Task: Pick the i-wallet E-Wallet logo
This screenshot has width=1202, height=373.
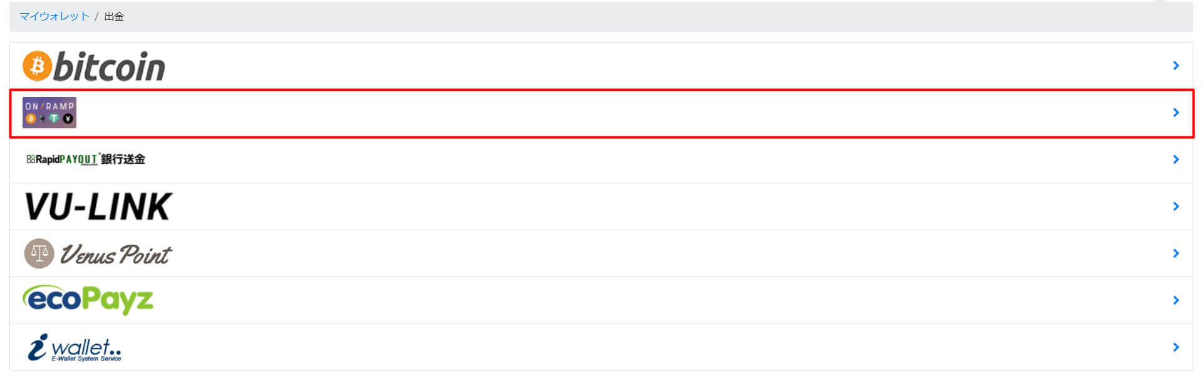Action: [75, 347]
